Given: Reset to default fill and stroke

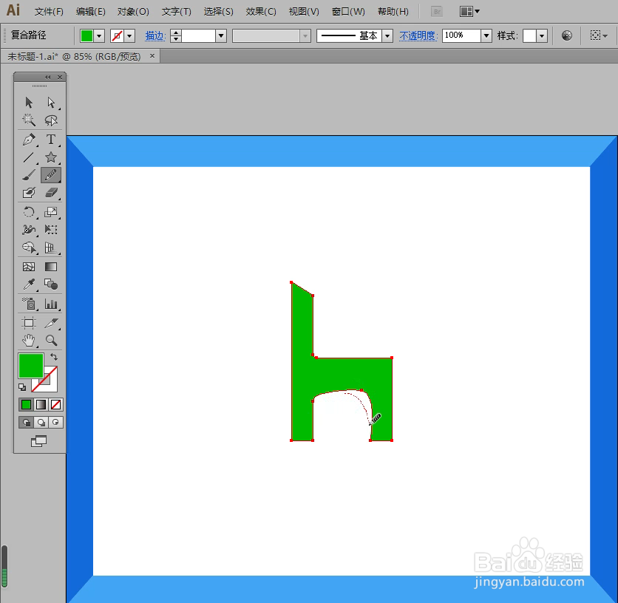Looking at the screenshot, I should pos(22,387).
